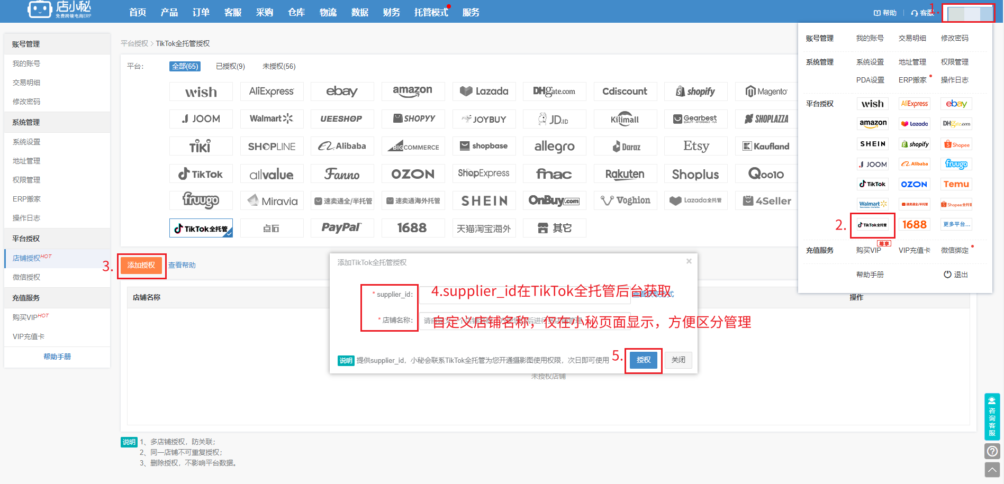Open TikTok全托管 in the account dropdown panel

point(872,225)
